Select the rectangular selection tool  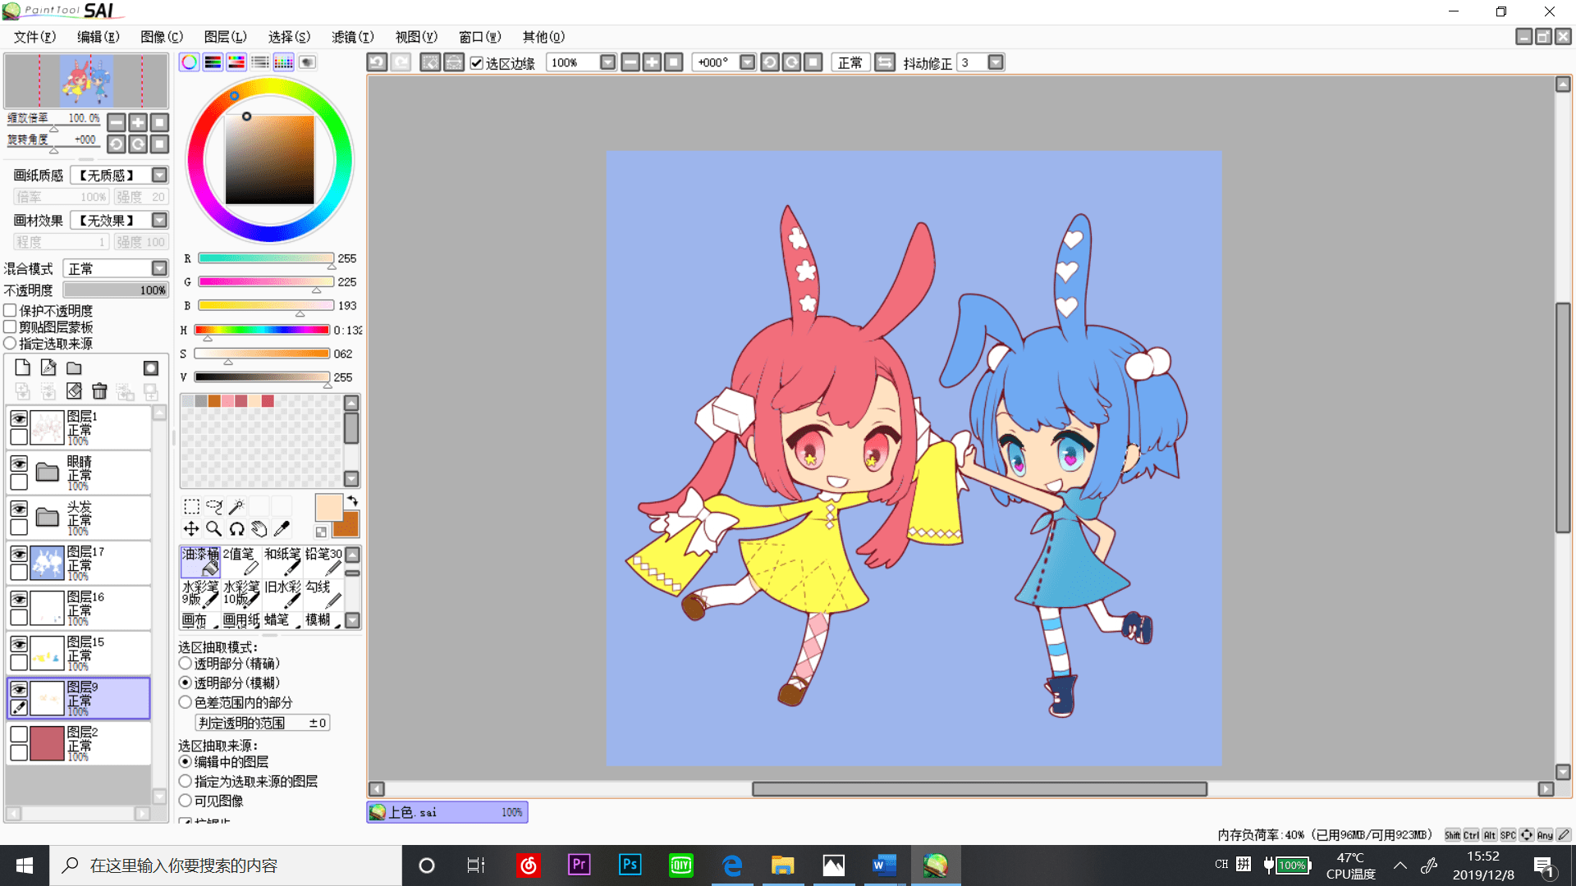pos(191,506)
